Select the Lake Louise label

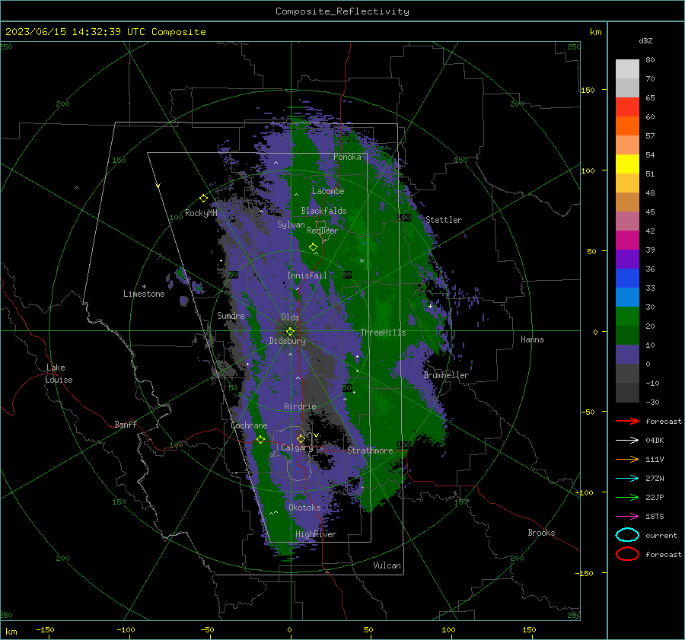coord(59,374)
